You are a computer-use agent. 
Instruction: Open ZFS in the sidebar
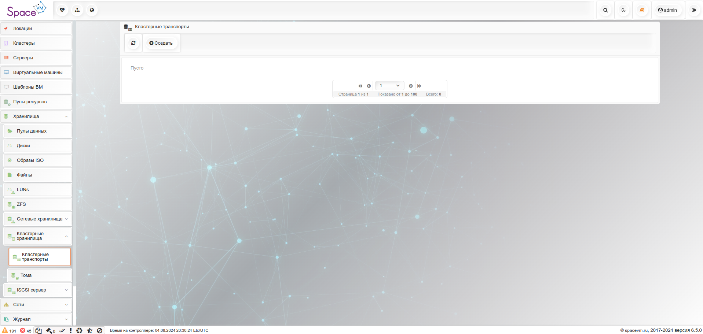[38, 204]
